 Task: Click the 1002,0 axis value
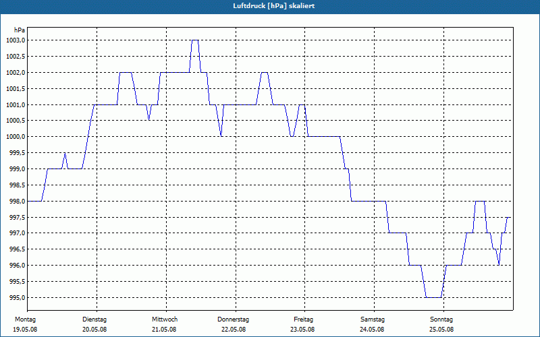[16, 73]
